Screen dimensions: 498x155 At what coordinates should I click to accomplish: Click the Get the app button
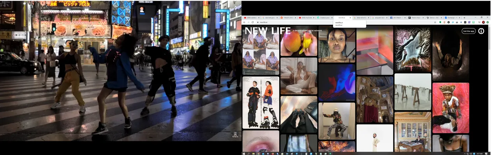(468, 31)
